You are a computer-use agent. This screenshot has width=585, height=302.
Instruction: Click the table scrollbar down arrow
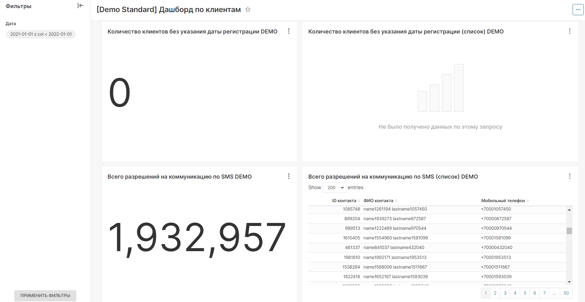pyautogui.click(x=569, y=282)
